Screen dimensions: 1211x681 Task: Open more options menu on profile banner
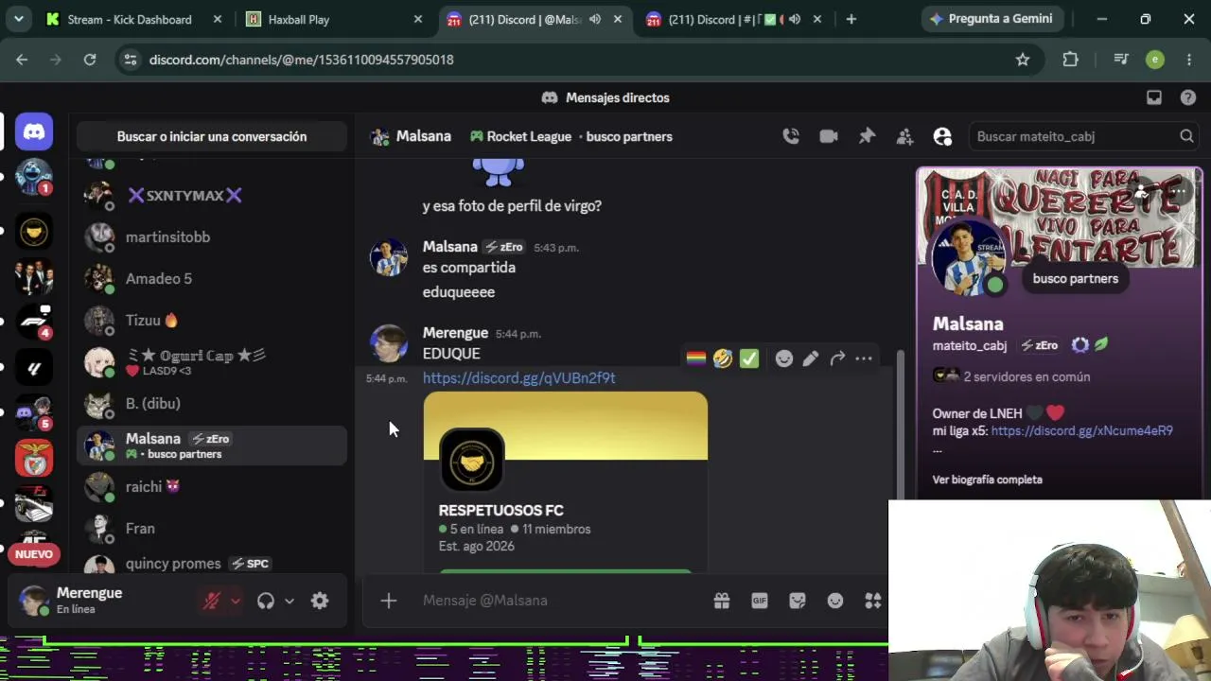tap(1179, 192)
